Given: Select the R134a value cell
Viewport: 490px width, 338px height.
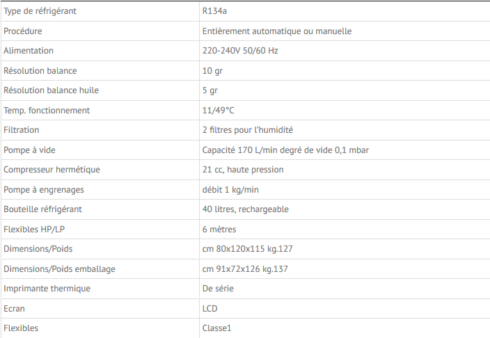Looking at the screenshot, I should pyautogui.click(x=215, y=11).
